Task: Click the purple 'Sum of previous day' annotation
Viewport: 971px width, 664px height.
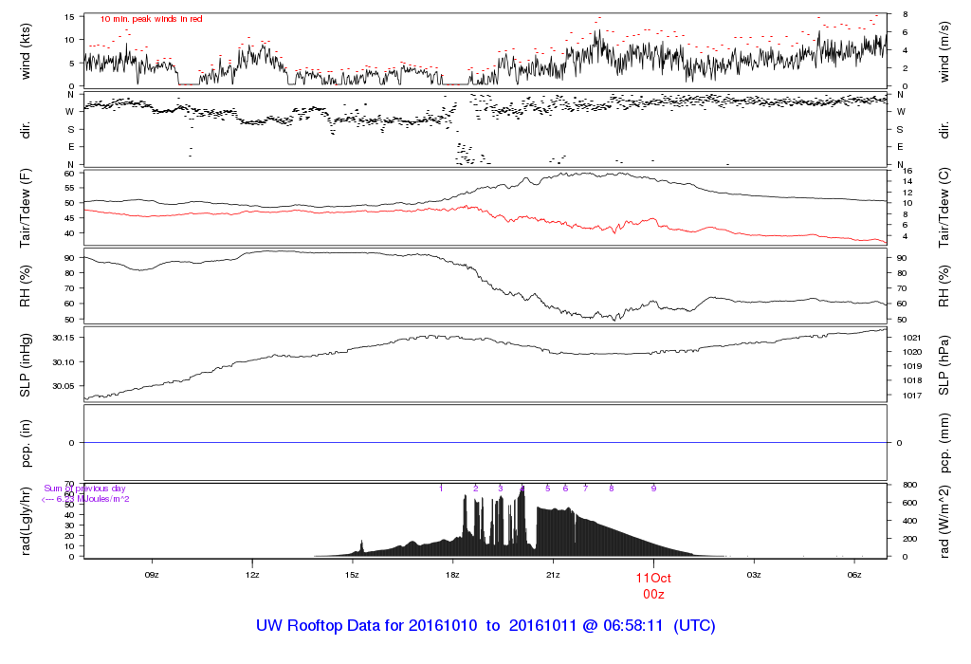Action: [x=85, y=489]
